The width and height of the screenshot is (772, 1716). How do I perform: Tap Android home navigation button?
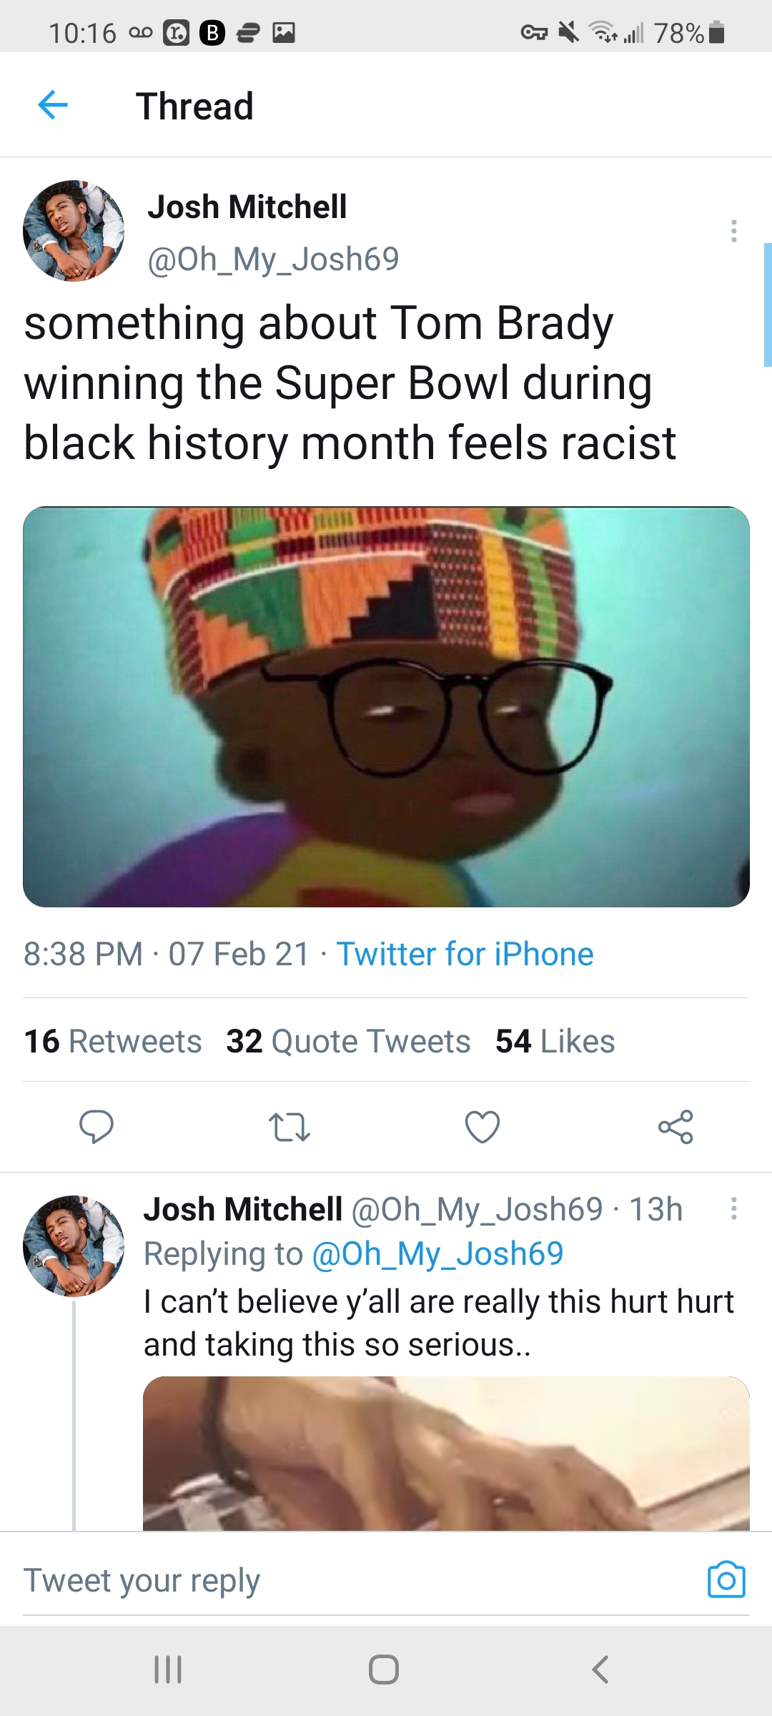(384, 1670)
